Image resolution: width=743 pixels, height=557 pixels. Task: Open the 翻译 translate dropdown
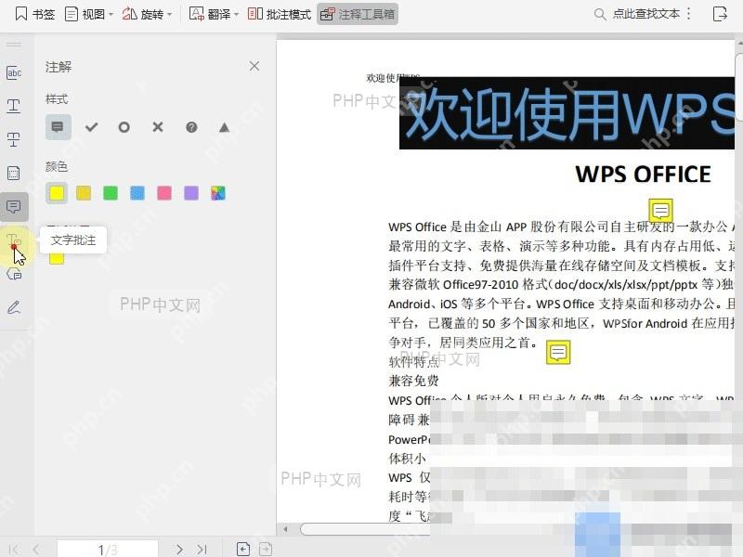(x=214, y=14)
